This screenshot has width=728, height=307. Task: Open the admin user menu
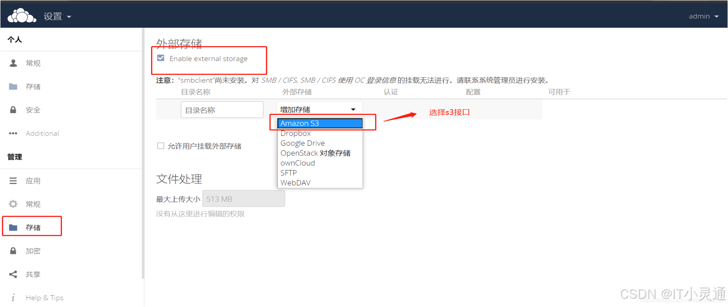[704, 17]
